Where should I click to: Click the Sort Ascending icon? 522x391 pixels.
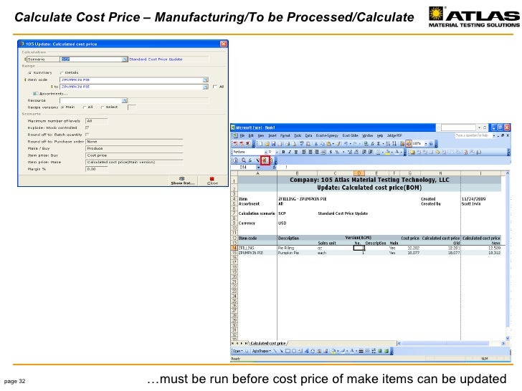(x=387, y=144)
